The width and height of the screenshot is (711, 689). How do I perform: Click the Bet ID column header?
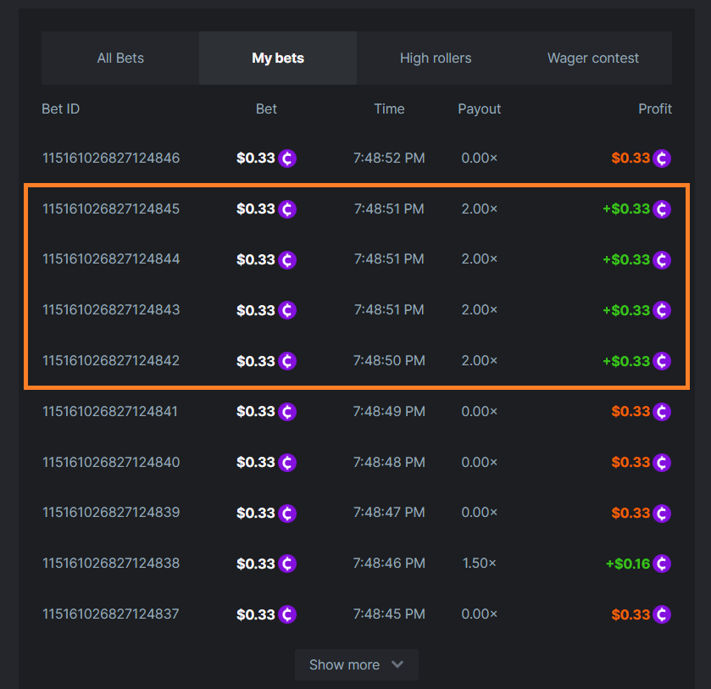point(61,109)
